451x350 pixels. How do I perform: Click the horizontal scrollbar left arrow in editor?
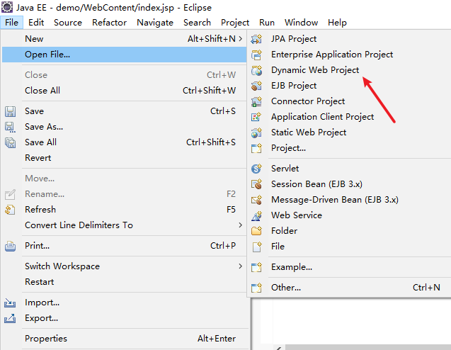point(279,348)
